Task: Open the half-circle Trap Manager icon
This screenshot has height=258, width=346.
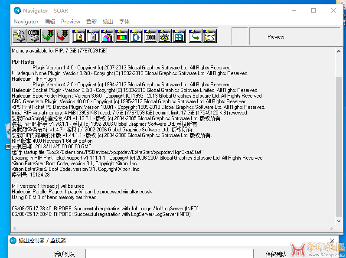Action: pos(136,36)
